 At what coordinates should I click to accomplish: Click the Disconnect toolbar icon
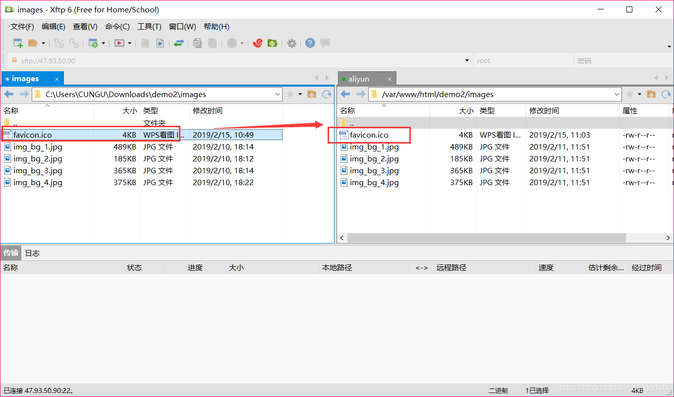point(74,43)
